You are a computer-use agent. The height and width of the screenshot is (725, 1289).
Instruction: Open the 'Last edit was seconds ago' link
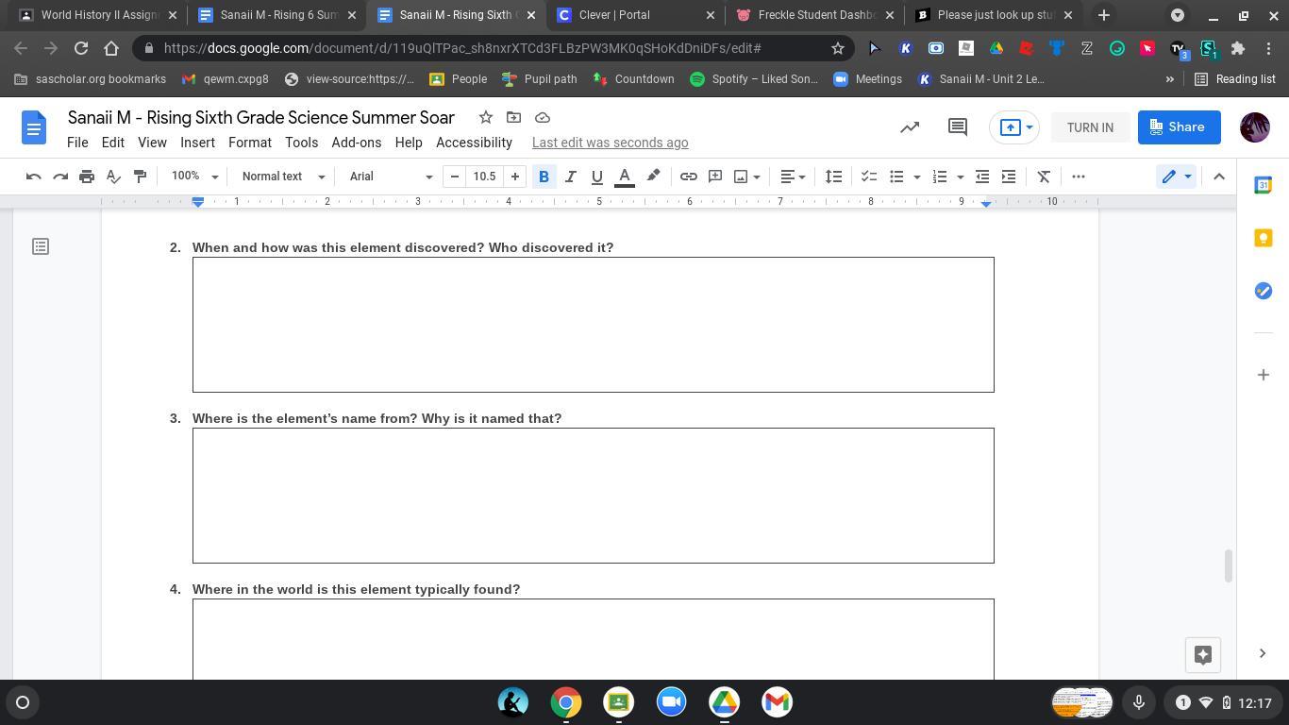(611, 143)
